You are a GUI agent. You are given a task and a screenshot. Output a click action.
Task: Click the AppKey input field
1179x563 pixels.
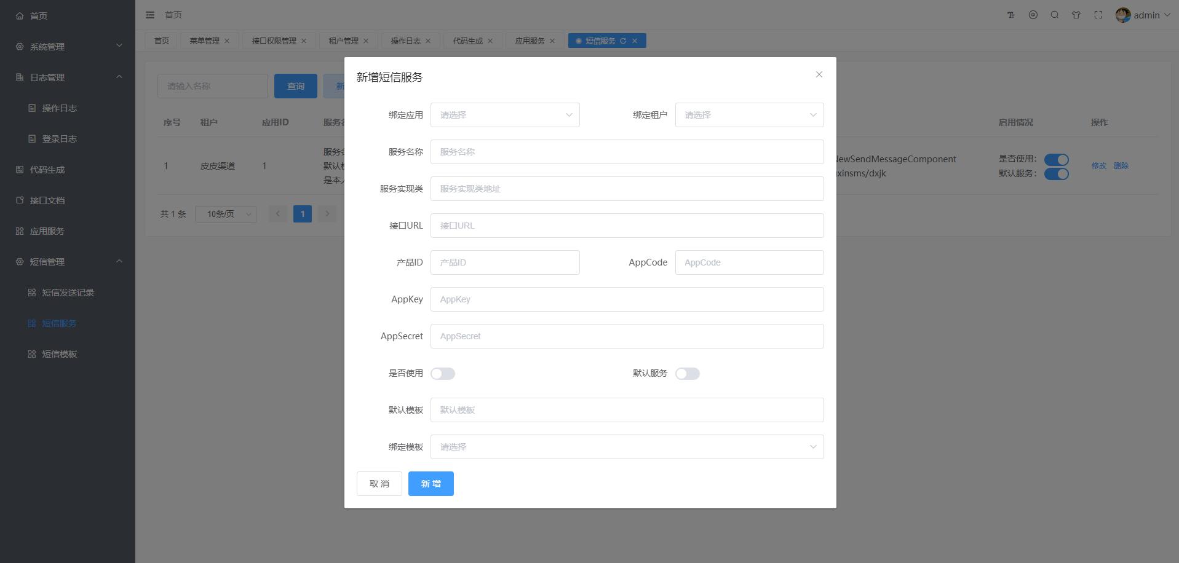tap(627, 299)
